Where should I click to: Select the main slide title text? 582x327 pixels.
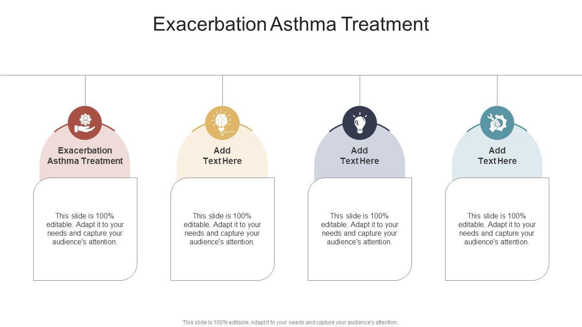pos(291,24)
